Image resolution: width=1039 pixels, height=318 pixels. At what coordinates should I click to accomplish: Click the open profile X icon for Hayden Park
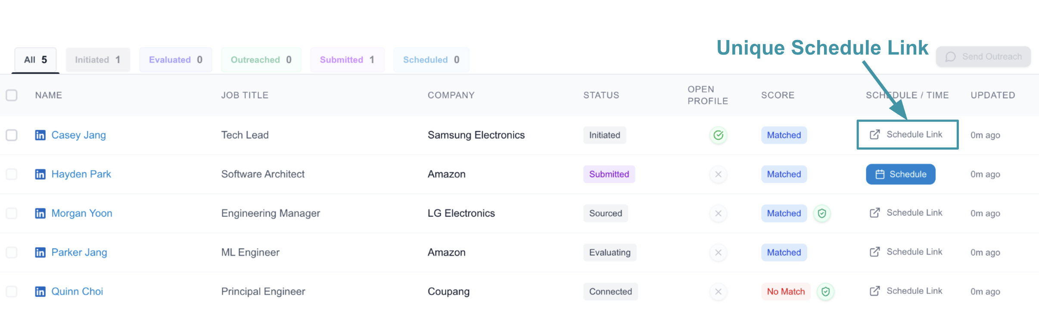tap(718, 174)
